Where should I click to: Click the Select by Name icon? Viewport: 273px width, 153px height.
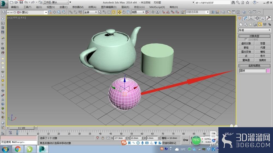point(105,12)
